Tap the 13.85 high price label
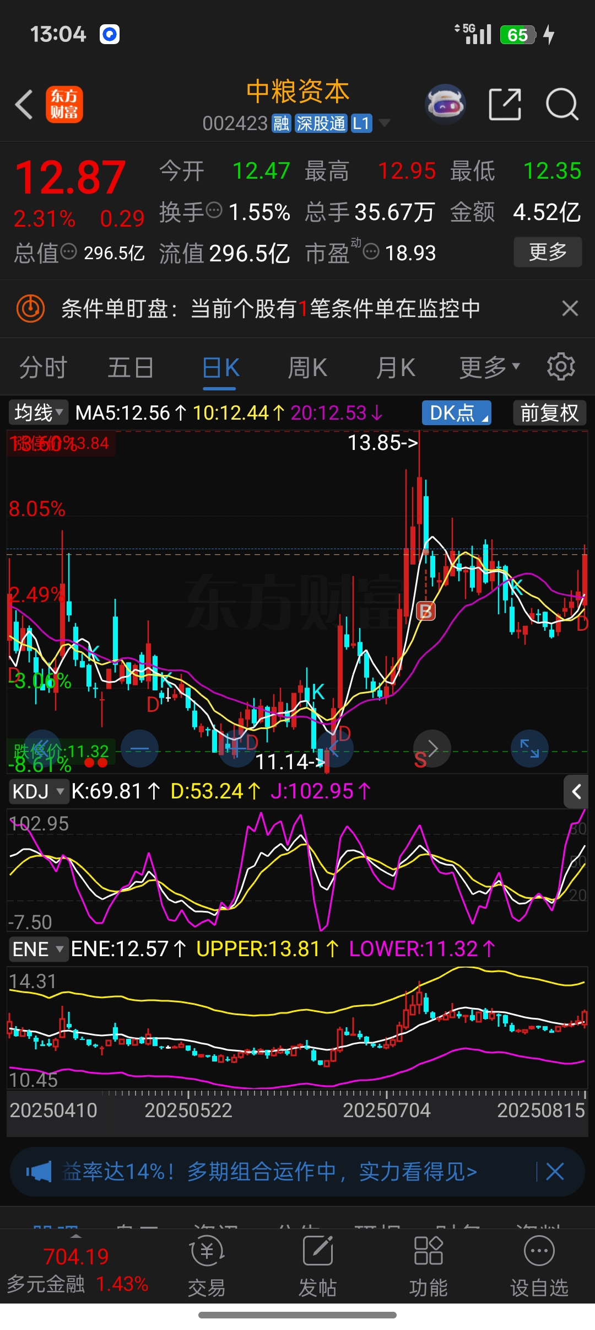Image resolution: width=595 pixels, height=1330 pixels. [x=382, y=442]
